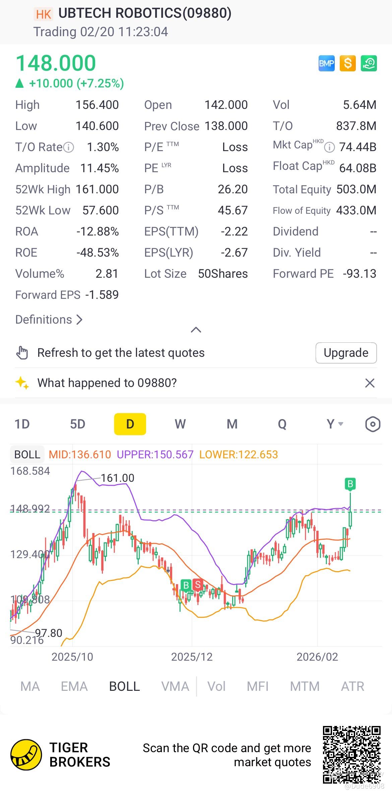392x795 pixels.
Task: Select BOLL indicator in bottom indicator row
Action: (x=125, y=686)
